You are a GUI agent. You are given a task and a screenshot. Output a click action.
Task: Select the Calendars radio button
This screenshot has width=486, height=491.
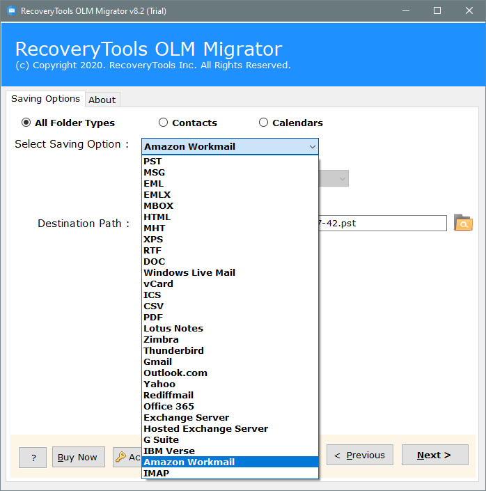[x=263, y=123]
